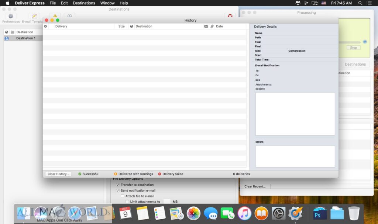The width and height of the screenshot is (378, 224).
Task: Open the Trash in the Dock
Action: (354, 213)
